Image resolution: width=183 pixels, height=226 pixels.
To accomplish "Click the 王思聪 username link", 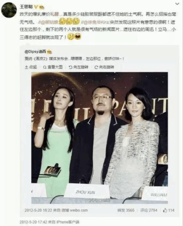I will pyautogui.click(x=26, y=6).
